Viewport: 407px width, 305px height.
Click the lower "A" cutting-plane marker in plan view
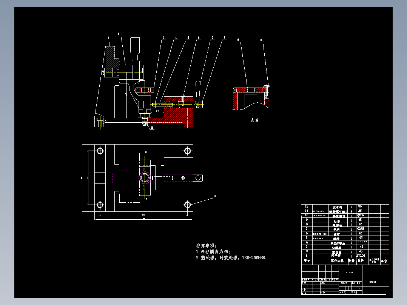pos(146,199)
